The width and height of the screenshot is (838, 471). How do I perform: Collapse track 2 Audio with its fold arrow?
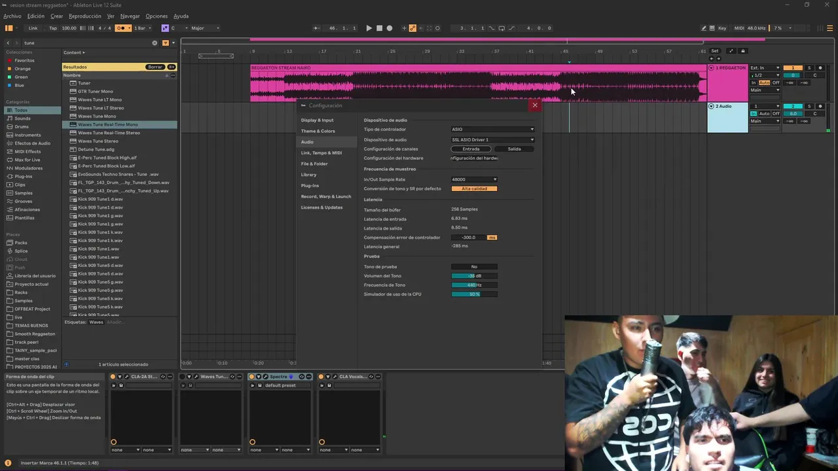coord(712,106)
